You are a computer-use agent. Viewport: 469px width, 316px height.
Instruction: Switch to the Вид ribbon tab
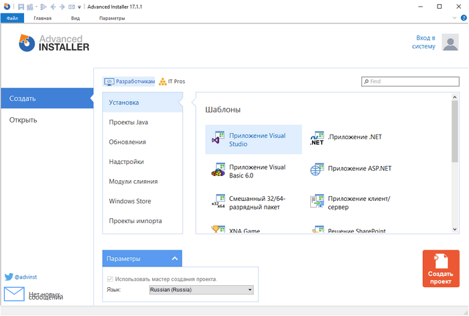pyautogui.click(x=76, y=18)
